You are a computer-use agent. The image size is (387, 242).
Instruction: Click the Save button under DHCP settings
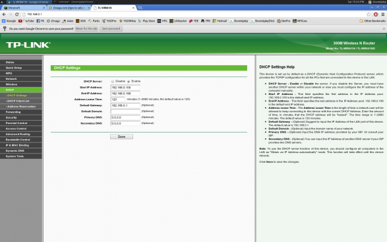point(122,136)
